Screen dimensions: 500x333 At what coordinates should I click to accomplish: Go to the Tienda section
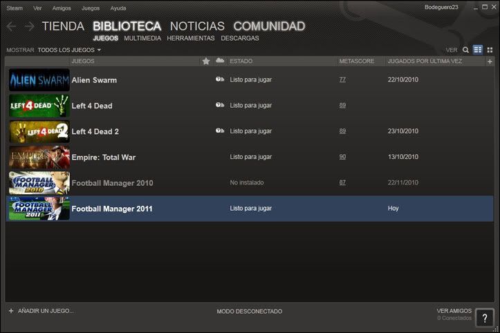click(63, 26)
